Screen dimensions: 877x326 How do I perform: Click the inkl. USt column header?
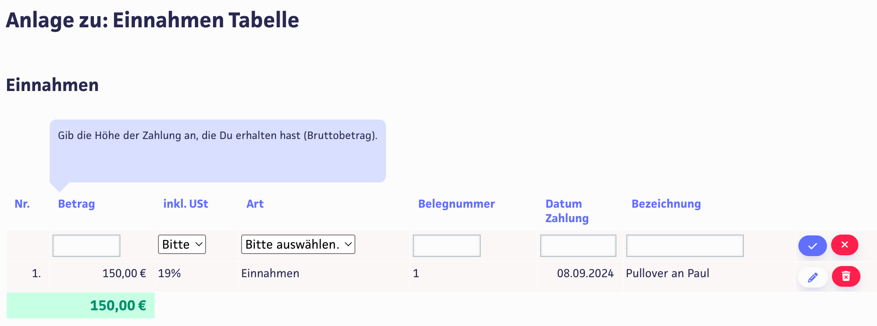tap(185, 204)
